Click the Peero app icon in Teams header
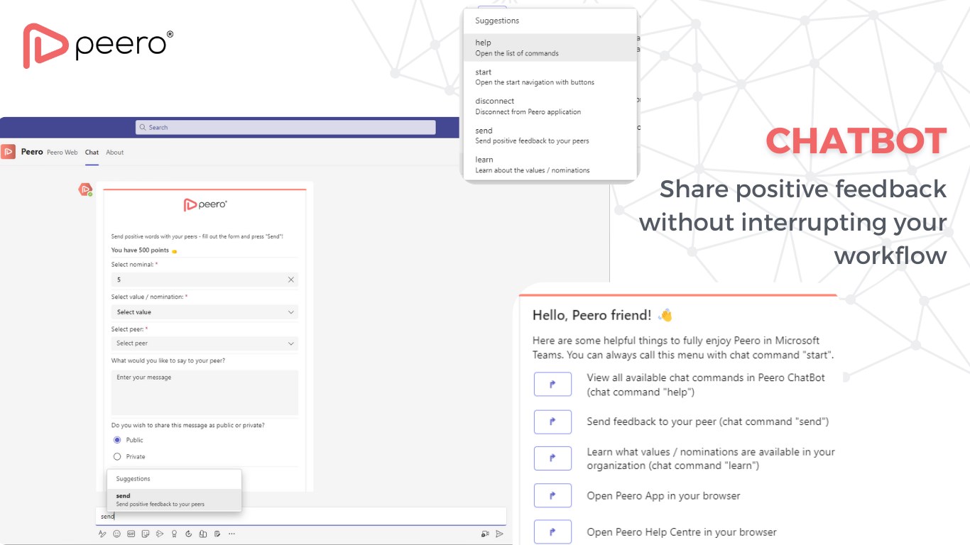Viewport: 970px width, 545px height. (x=9, y=151)
